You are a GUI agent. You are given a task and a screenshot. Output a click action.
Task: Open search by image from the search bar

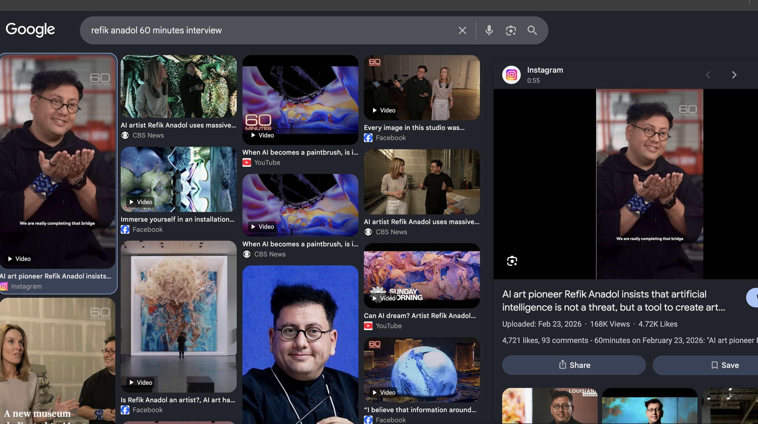tap(511, 30)
